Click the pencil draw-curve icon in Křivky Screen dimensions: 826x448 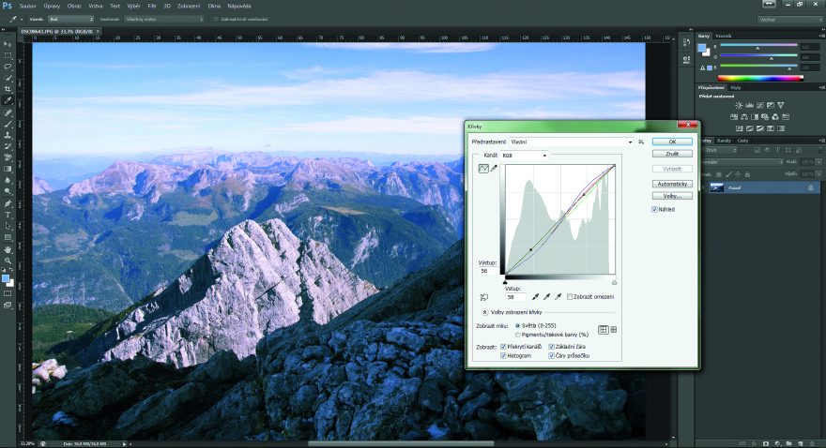494,168
